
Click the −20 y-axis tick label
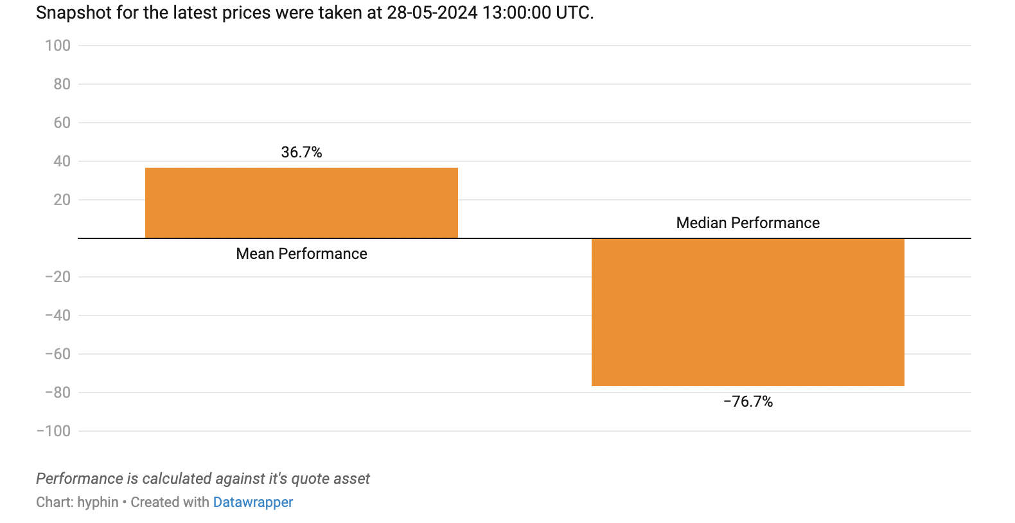[58, 277]
